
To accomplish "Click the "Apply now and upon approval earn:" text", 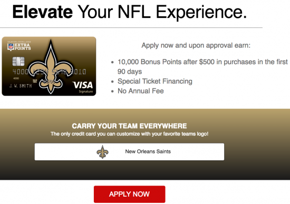I will click(x=196, y=45).
